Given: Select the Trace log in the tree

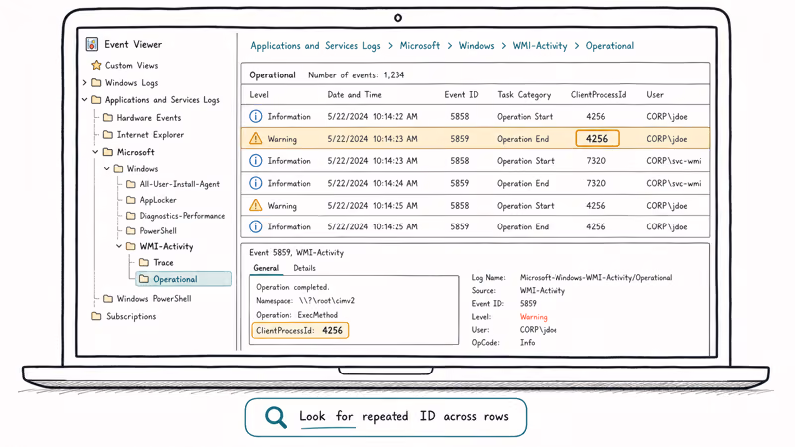Looking at the screenshot, I should point(163,262).
